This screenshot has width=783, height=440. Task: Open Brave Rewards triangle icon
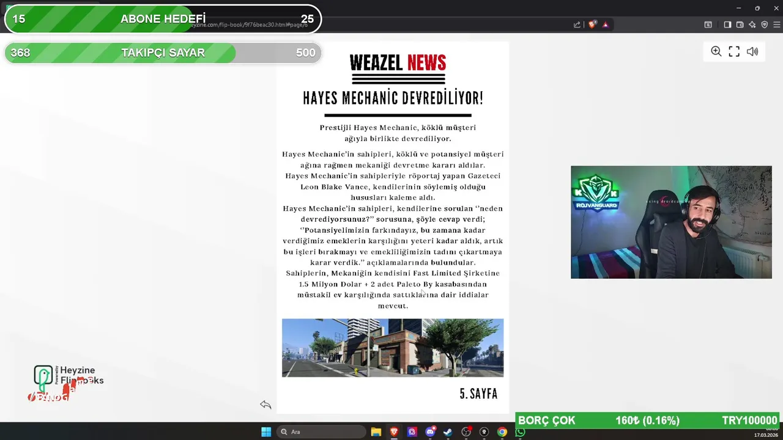606,24
